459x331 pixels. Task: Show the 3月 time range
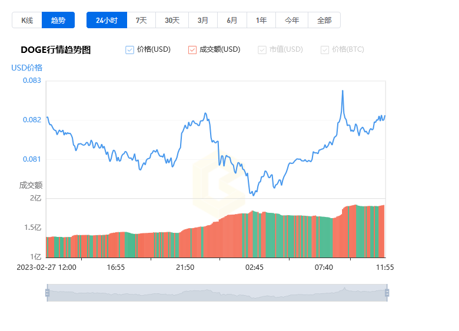203,20
